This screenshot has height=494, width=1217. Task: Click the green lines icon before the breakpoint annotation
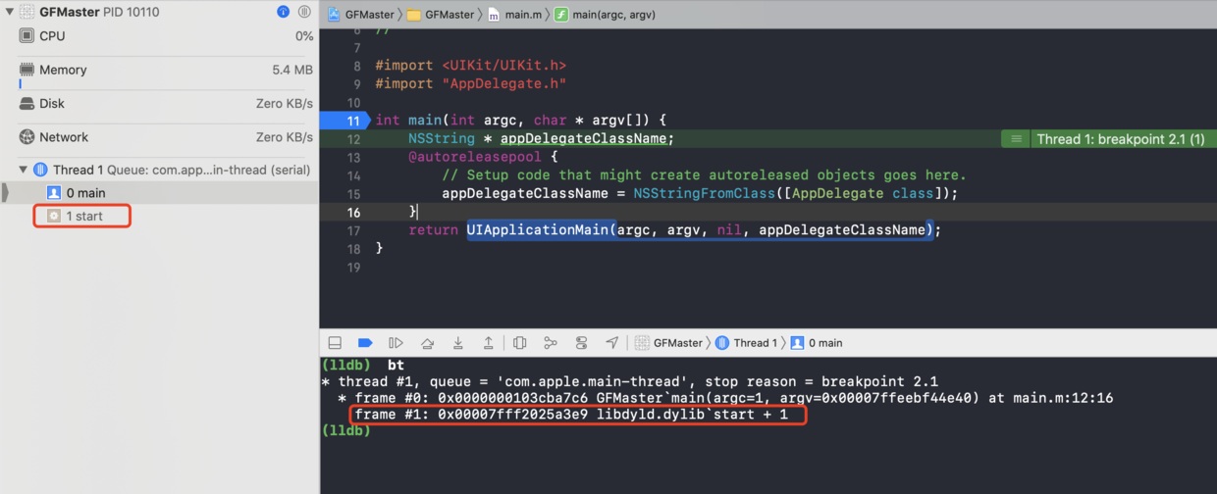1015,139
